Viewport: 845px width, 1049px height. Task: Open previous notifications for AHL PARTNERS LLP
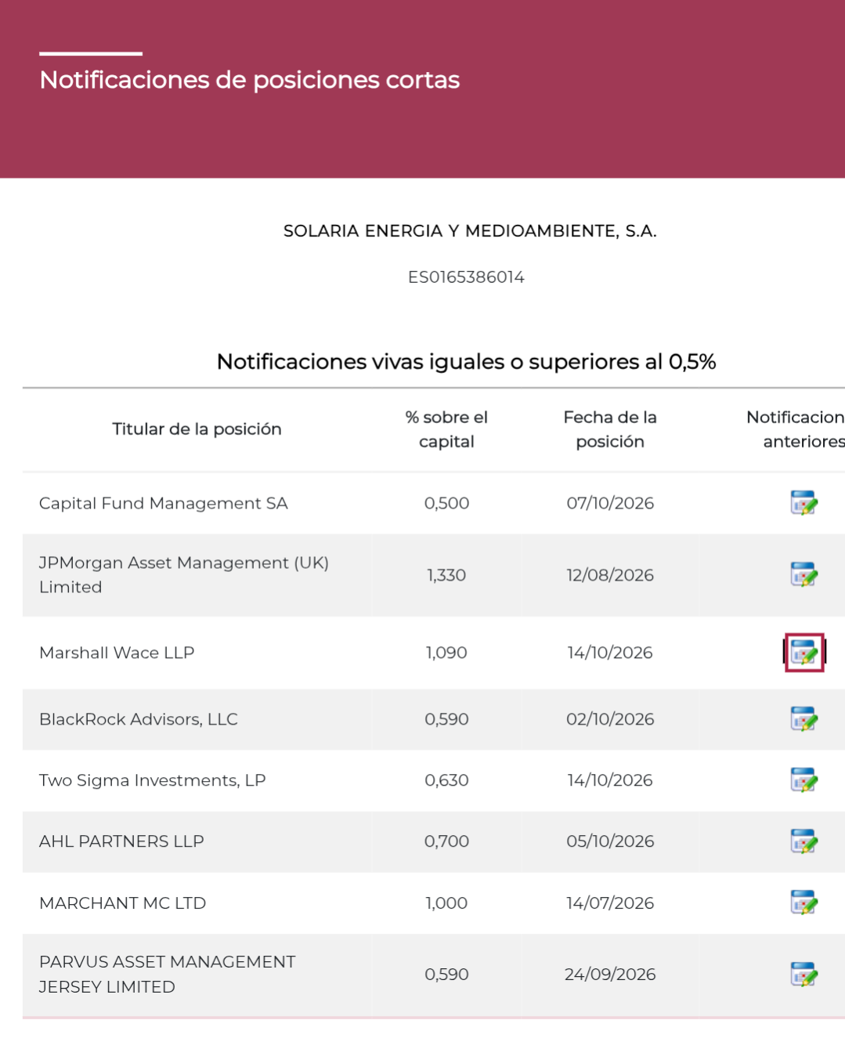(x=803, y=841)
